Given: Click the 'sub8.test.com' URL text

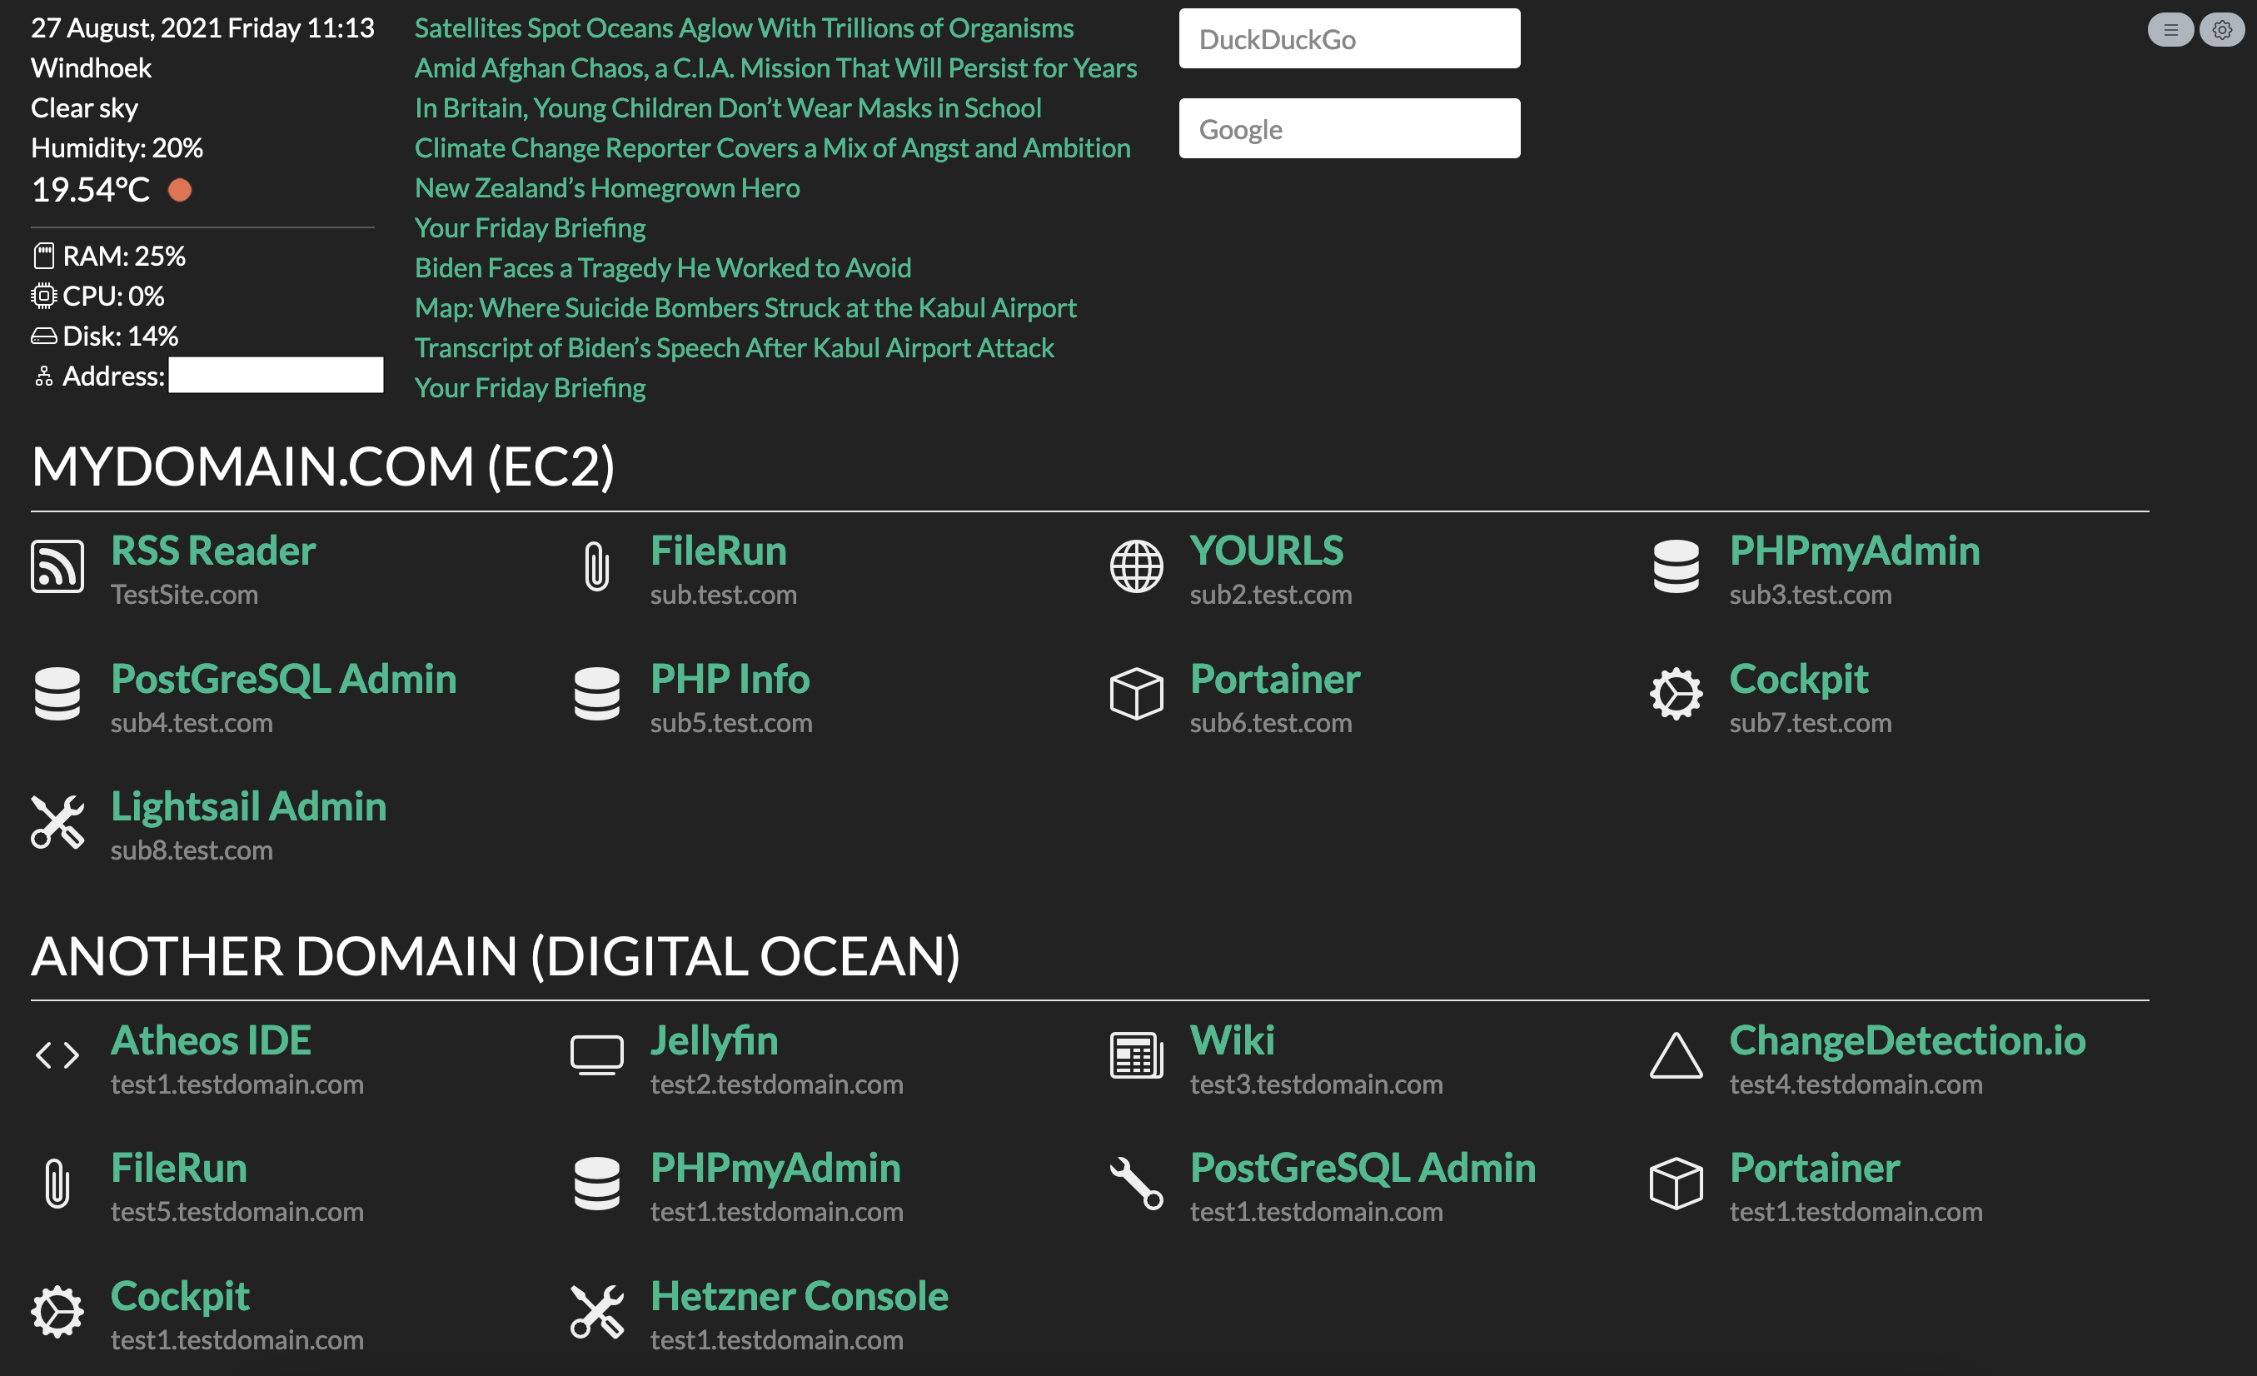Looking at the screenshot, I should tap(192, 850).
